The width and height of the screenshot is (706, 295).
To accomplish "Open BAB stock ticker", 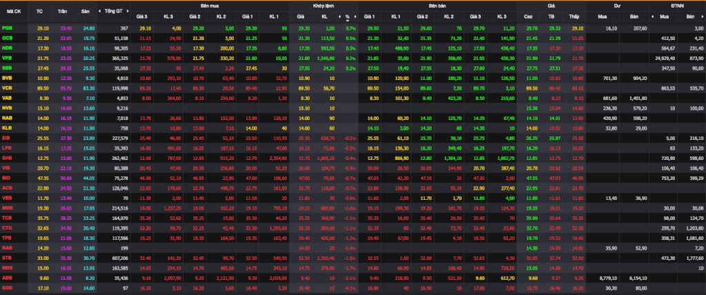I will click(7, 247).
